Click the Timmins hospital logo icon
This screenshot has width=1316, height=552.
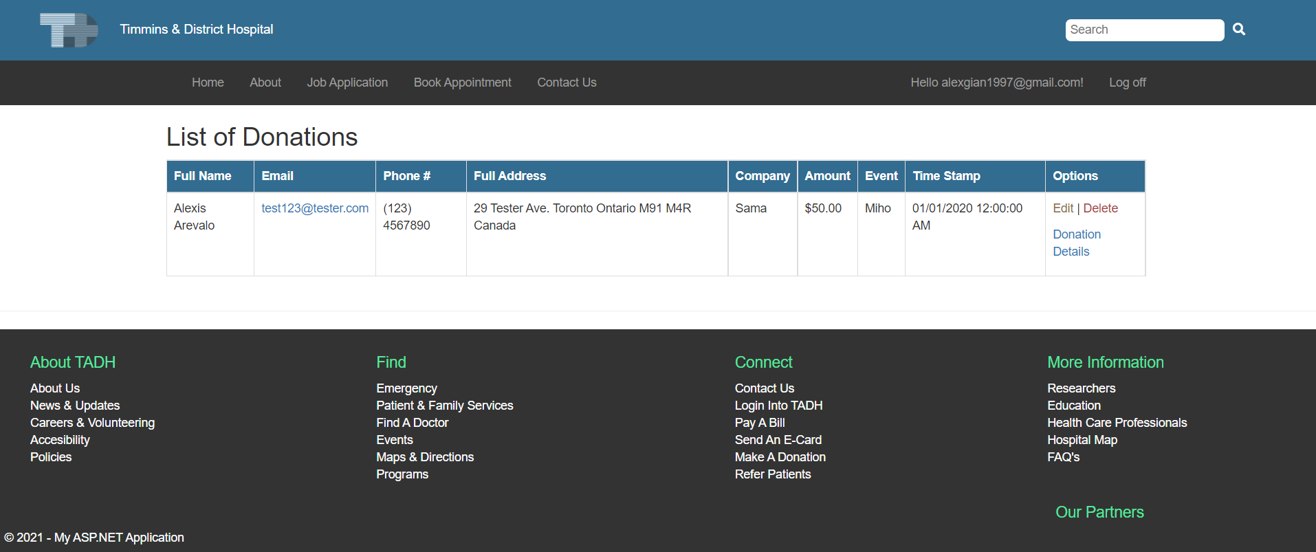pyautogui.click(x=69, y=30)
